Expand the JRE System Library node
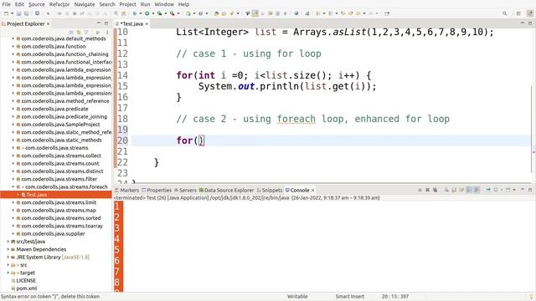Screen dimensions: 536x301 [8, 257]
